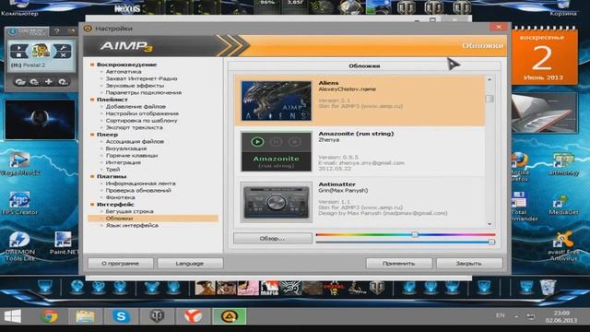Select the AIMP taskbar icon
The image size is (590, 332).
[x=230, y=316]
